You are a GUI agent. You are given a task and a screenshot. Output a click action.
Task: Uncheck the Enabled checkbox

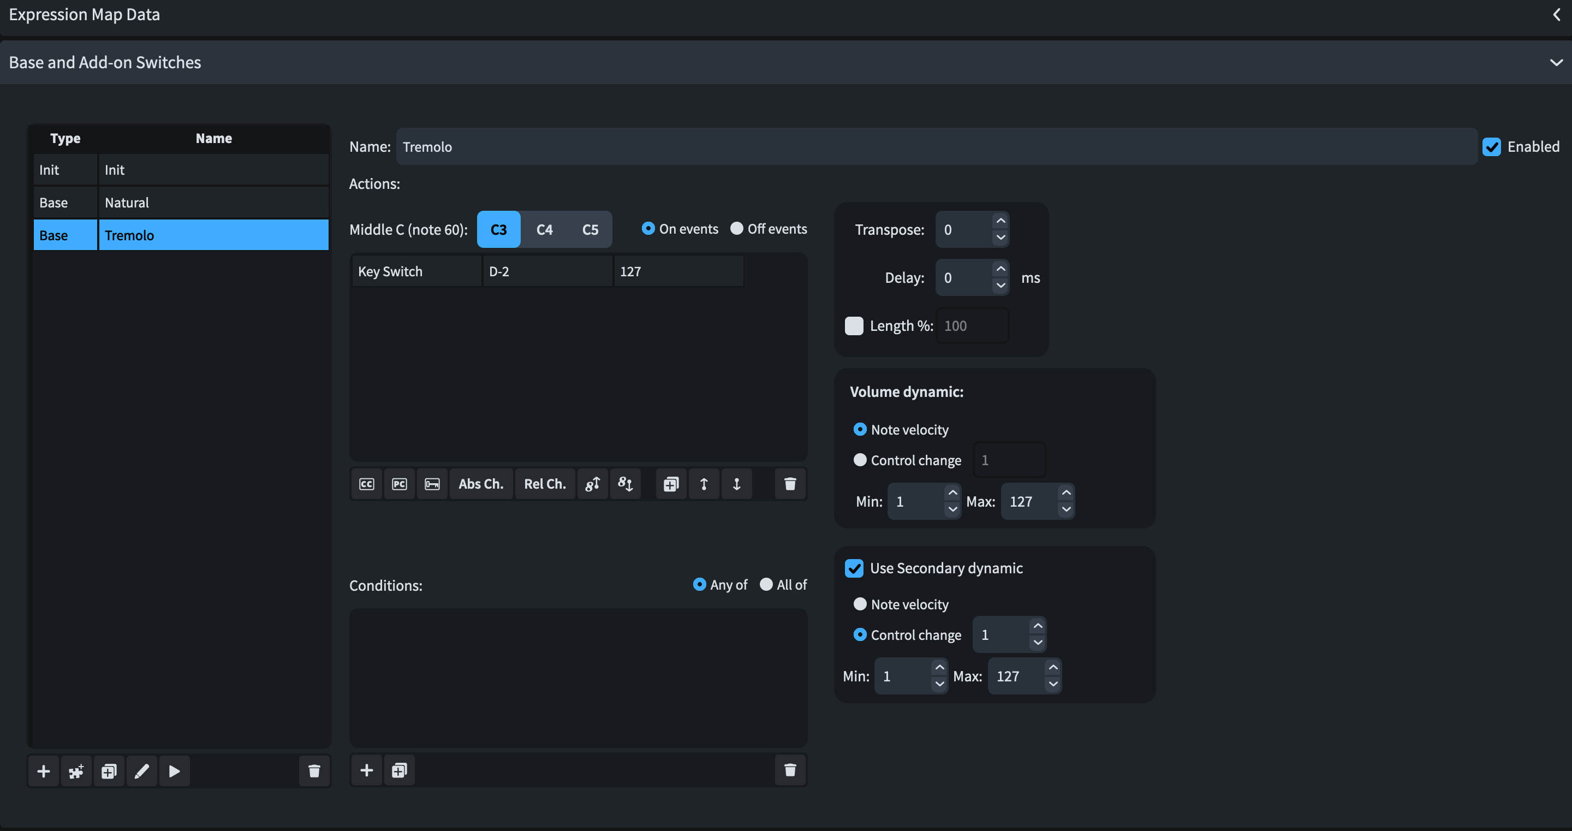1491,146
